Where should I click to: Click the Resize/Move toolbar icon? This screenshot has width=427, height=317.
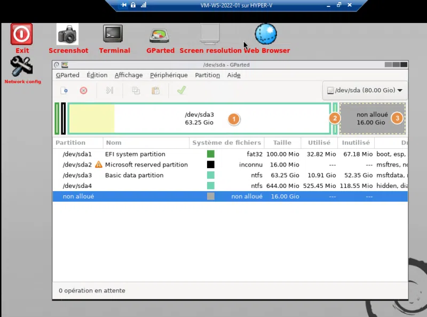[109, 91]
